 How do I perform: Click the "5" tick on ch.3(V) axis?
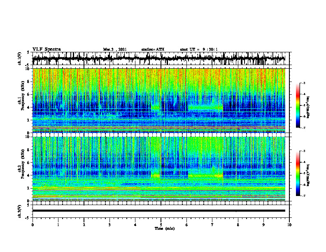[28, 205]
